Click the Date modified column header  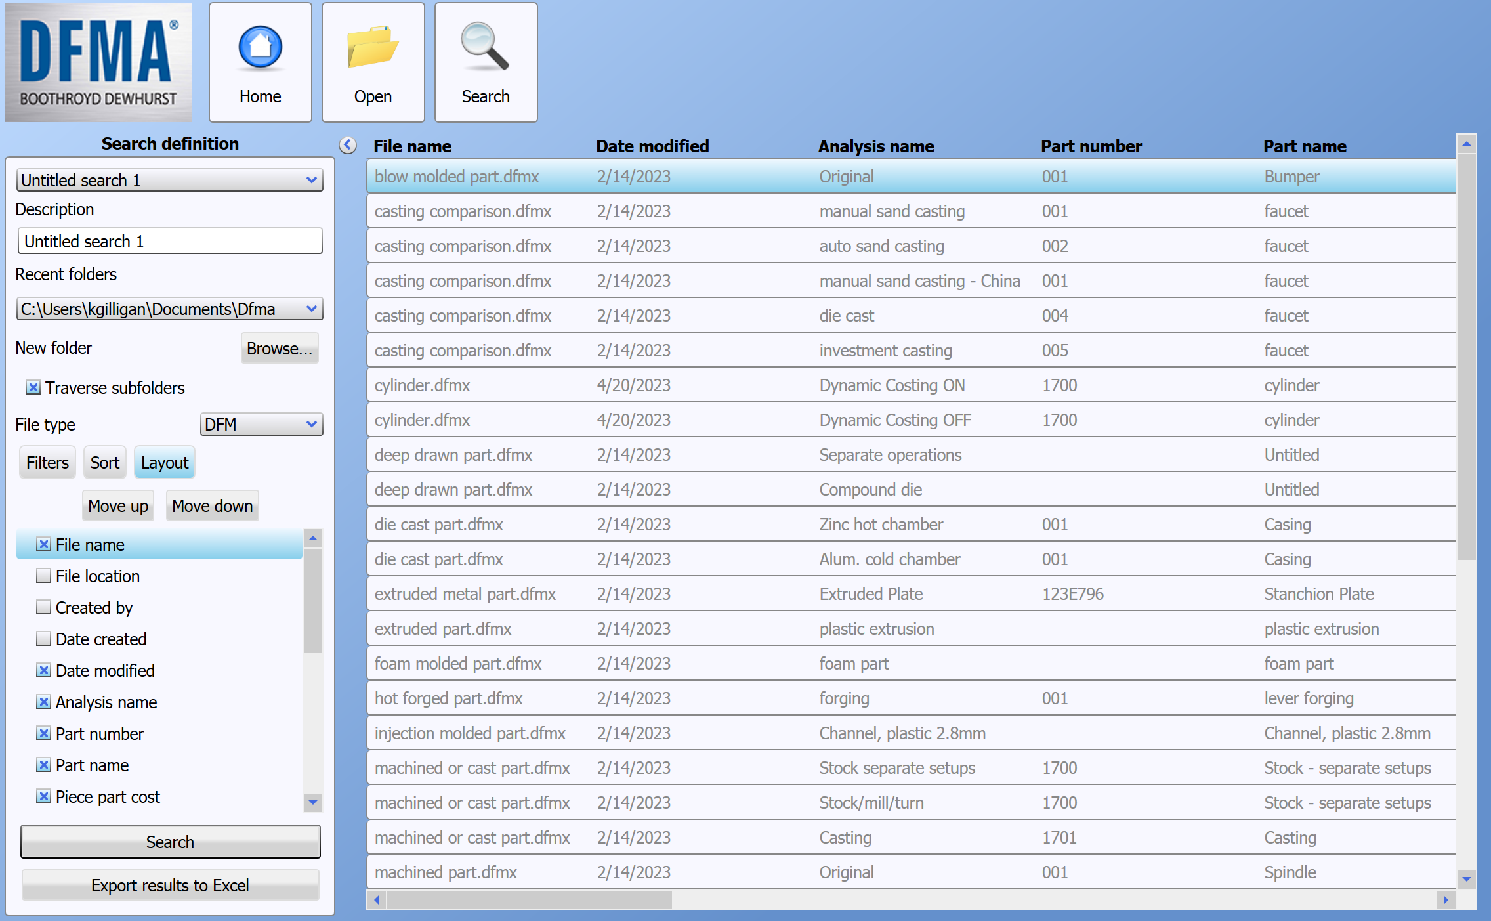(x=652, y=146)
